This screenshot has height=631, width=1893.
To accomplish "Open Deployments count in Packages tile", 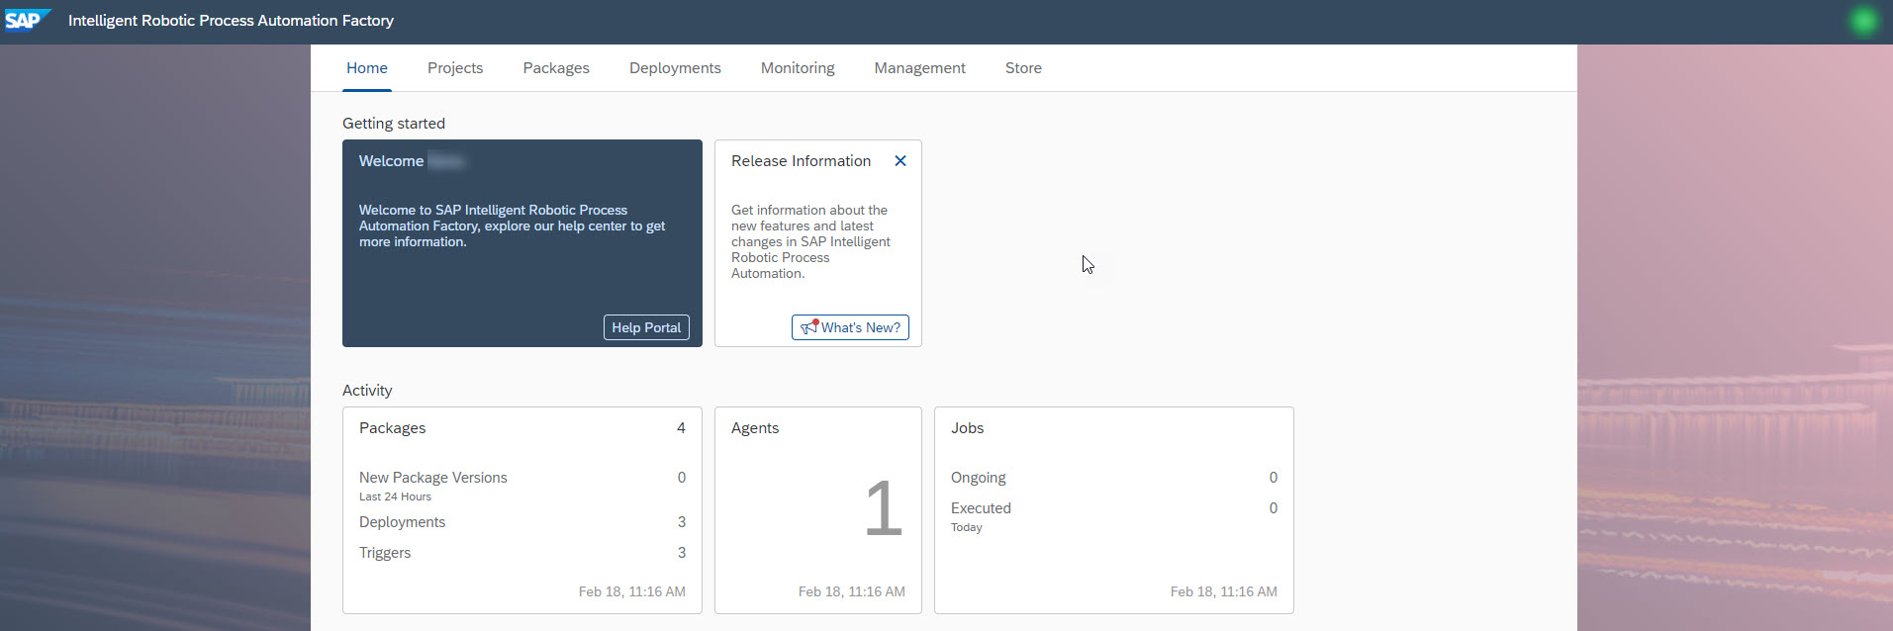I will [681, 522].
